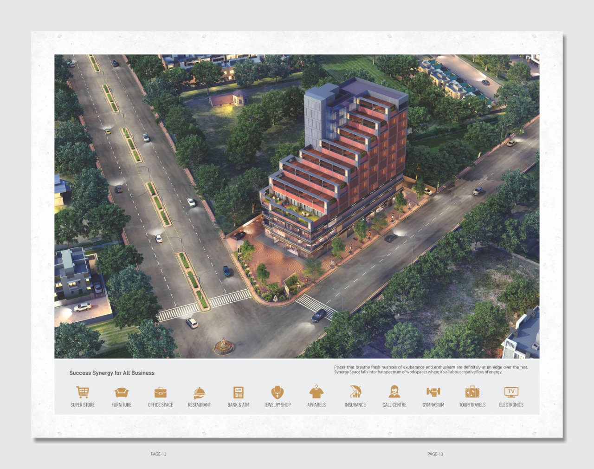
Task: Click the 'Success Synergy for All Business' heading
Action: pos(112,373)
